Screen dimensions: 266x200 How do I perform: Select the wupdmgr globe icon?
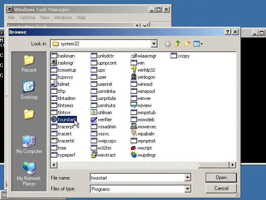[134, 155]
